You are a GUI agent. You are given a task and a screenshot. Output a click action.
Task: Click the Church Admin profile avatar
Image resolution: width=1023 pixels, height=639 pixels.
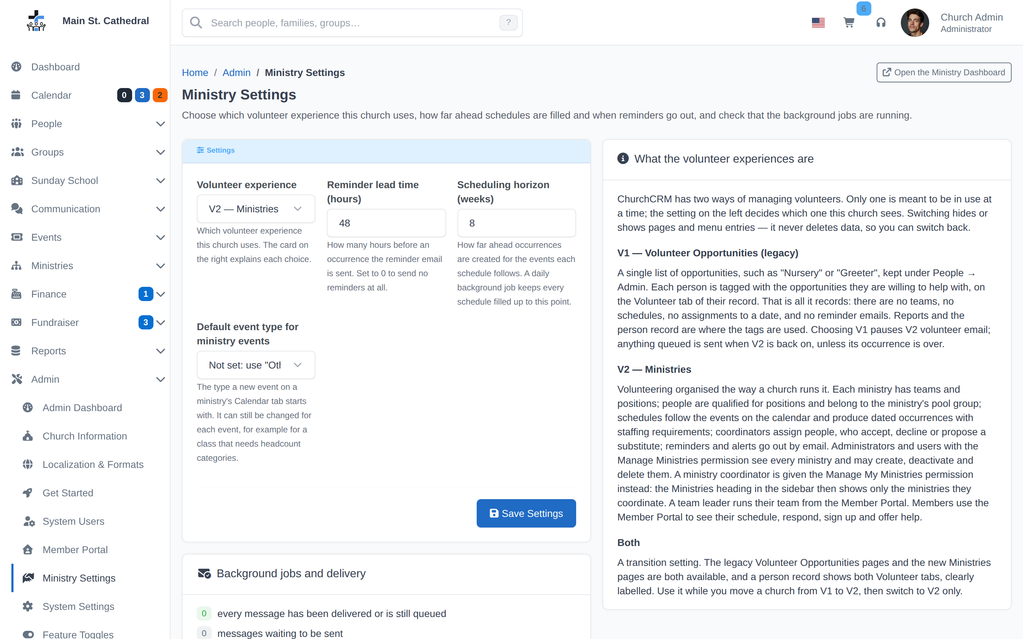tap(914, 23)
